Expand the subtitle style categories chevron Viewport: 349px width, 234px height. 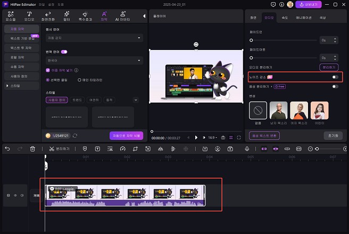tap(136, 100)
